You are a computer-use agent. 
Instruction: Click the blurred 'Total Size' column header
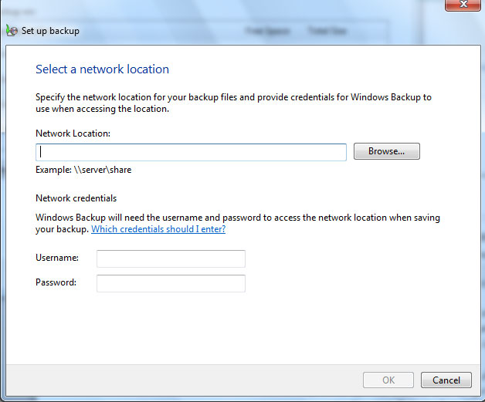[327, 32]
